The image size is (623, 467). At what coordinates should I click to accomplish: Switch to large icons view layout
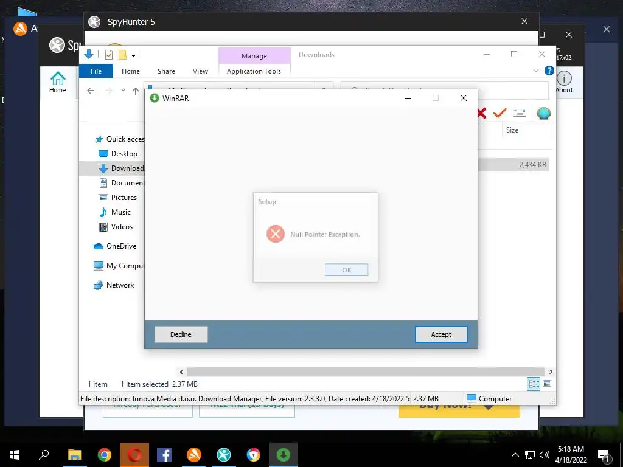[547, 384]
